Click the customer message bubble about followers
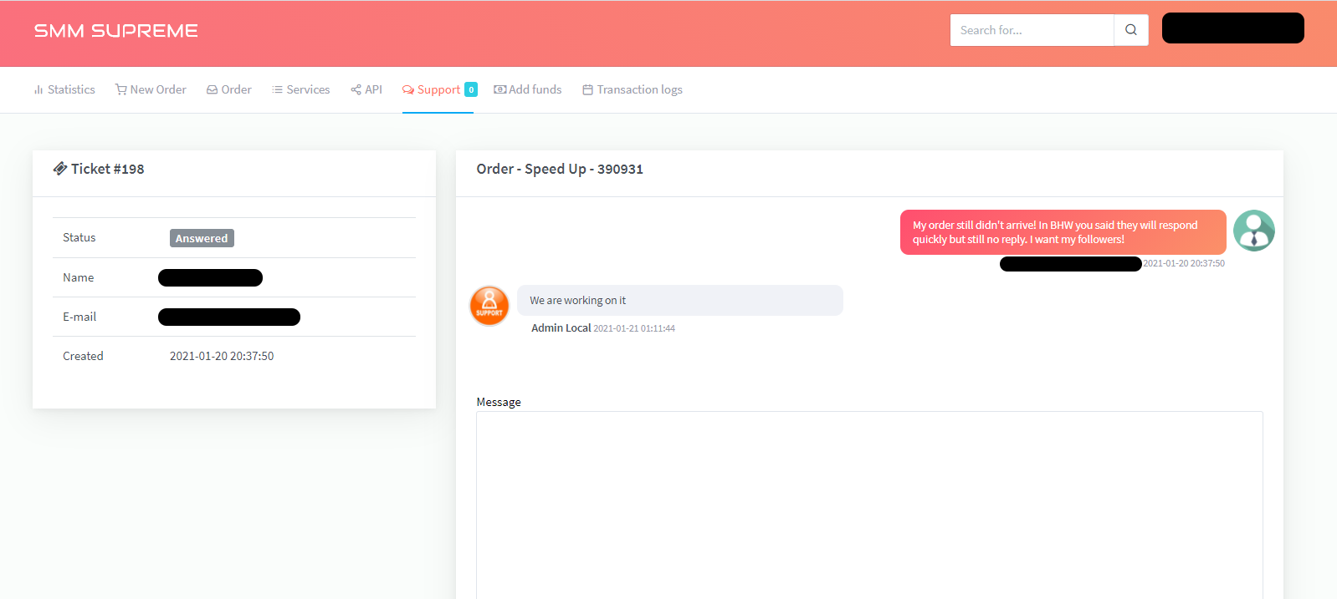1337x599 pixels. point(1063,232)
